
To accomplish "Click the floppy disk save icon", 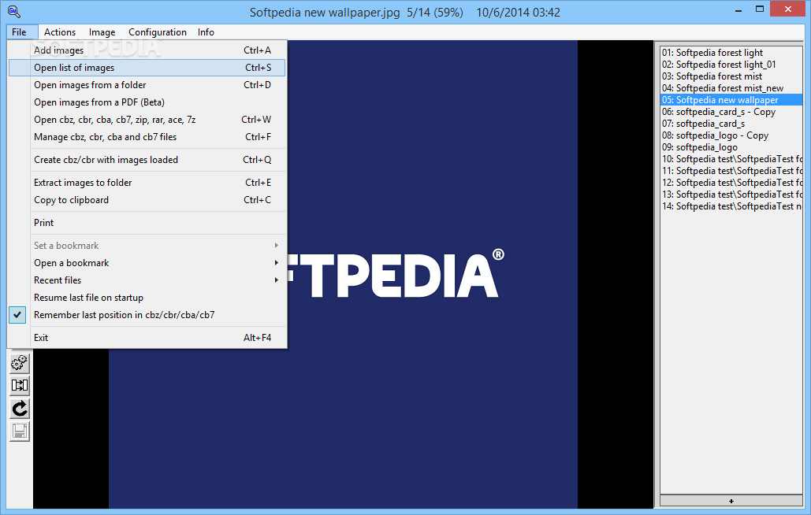I will (20, 432).
